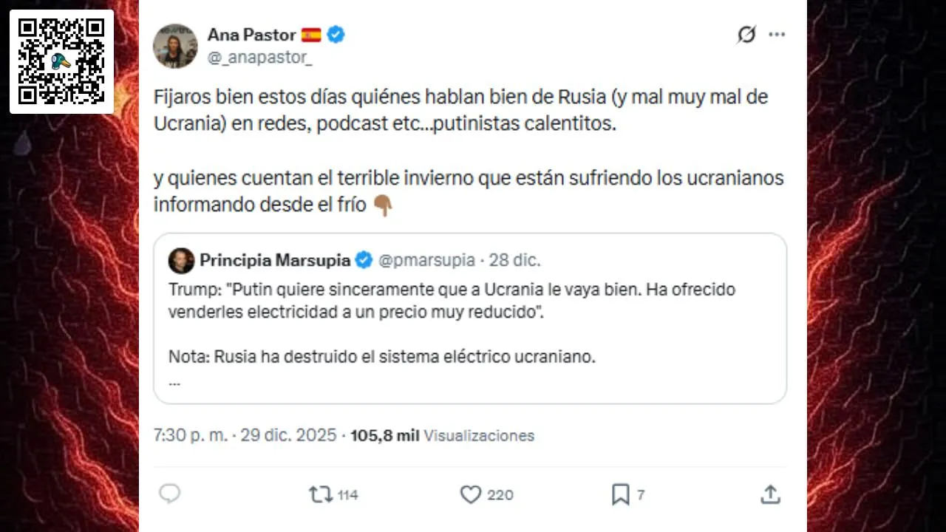
Task: Click the Grok slash-circle icon
Action: click(x=746, y=35)
